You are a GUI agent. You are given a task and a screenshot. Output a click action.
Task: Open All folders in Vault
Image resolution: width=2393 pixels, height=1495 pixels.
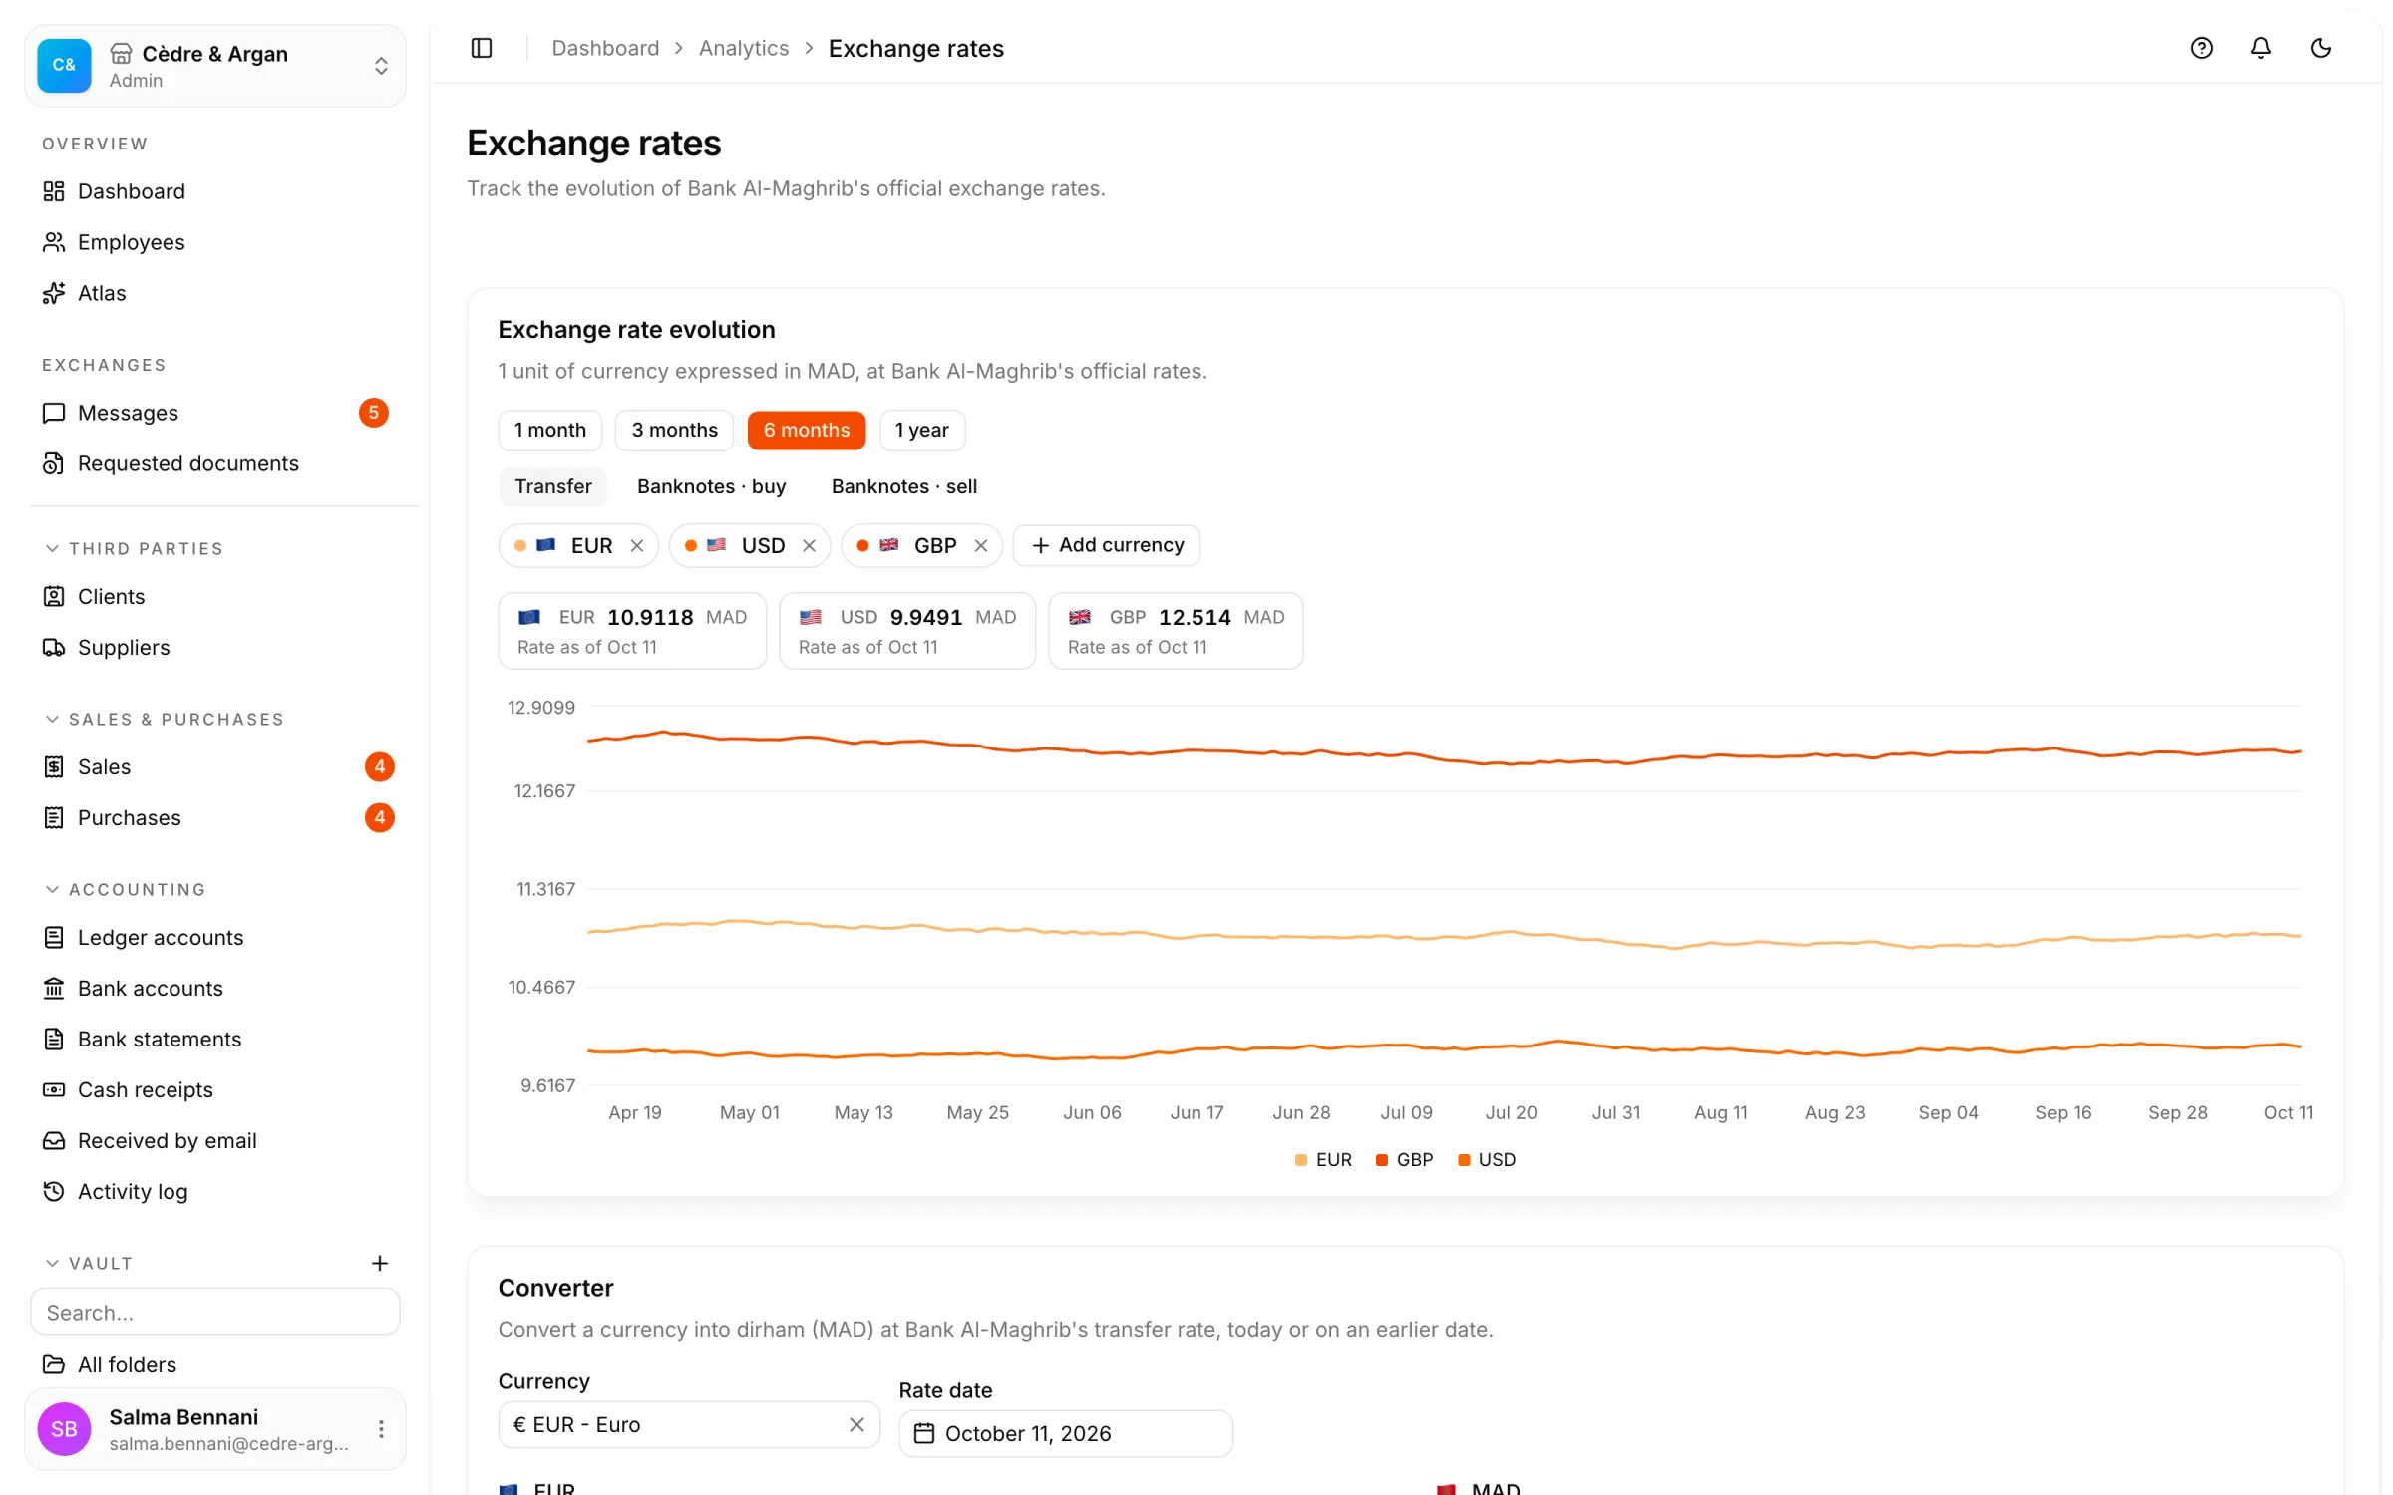click(216, 1364)
